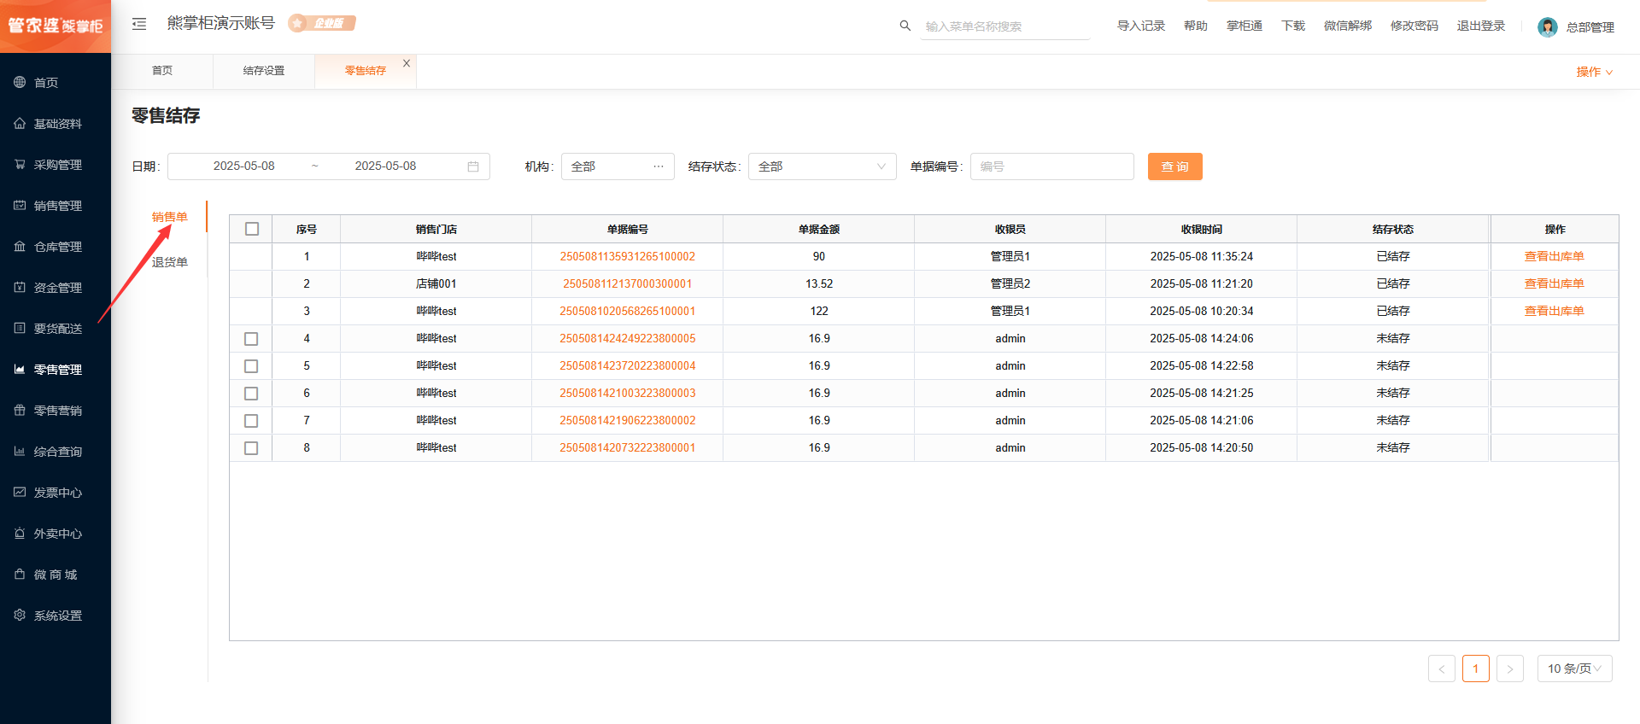
Task: Select the 退货单 side tab
Action: (x=169, y=262)
